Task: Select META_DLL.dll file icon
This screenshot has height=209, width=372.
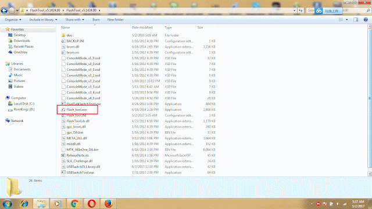Action: tap(63, 138)
